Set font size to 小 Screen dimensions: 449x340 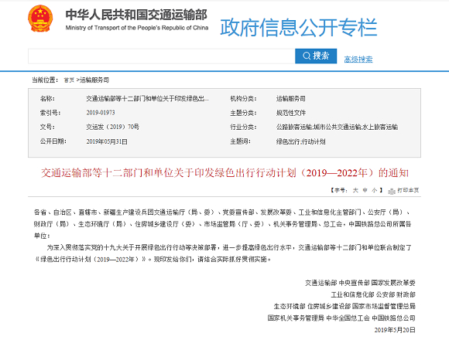(374, 190)
